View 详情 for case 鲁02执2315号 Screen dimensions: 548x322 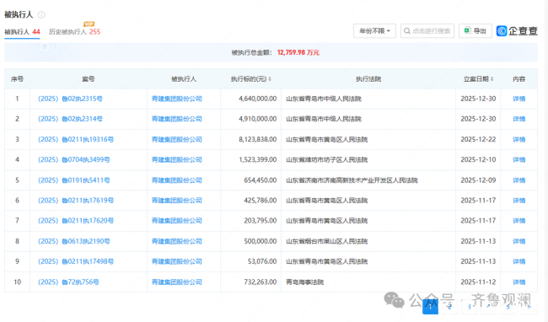tap(519, 99)
